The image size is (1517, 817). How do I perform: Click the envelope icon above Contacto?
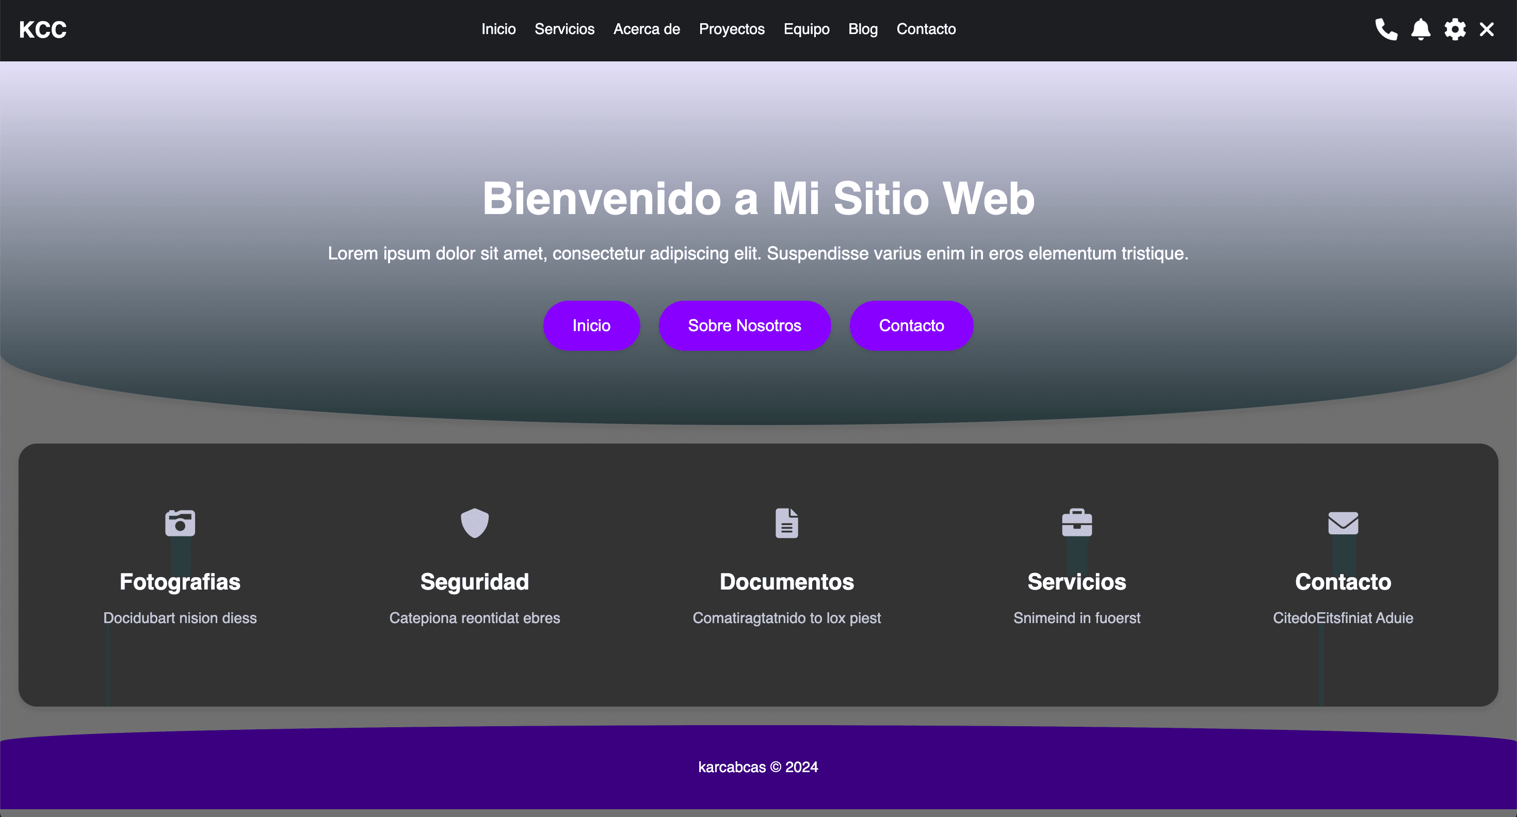pos(1343,522)
